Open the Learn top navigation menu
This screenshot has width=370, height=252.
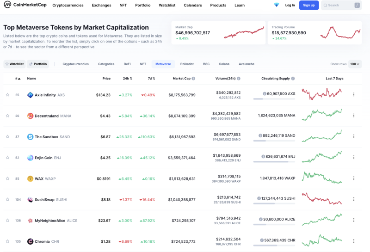240,5
